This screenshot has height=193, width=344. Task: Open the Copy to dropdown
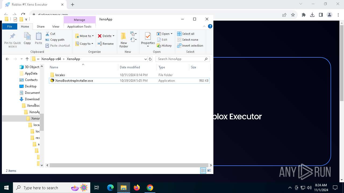point(84,44)
